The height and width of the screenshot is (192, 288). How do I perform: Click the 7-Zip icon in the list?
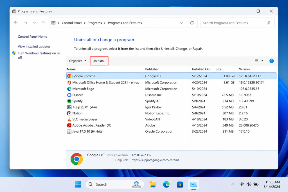[x=69, y=107]
